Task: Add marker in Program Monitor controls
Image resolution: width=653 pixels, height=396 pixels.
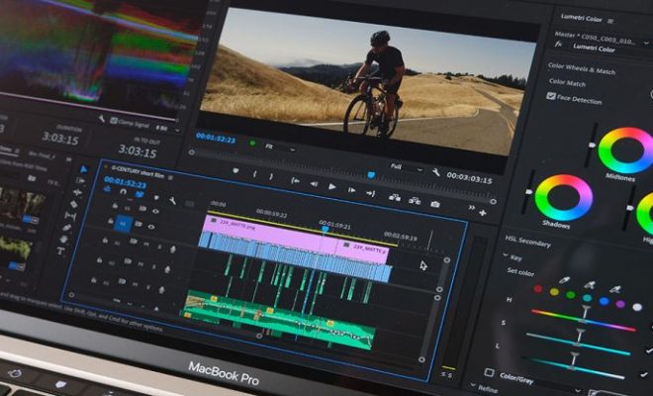Action: 235,171
